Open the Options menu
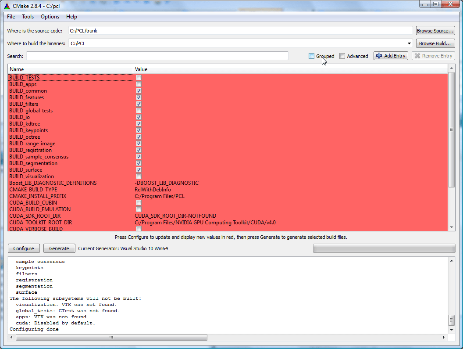The height and width of the screenshot is (349, 463). (50, 17)
